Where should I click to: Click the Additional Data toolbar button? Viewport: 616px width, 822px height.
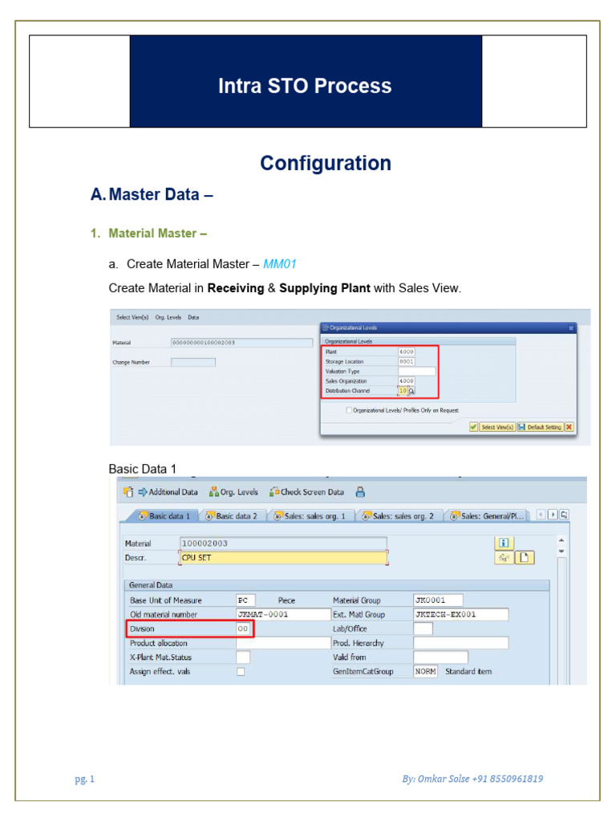click(168, 492)
